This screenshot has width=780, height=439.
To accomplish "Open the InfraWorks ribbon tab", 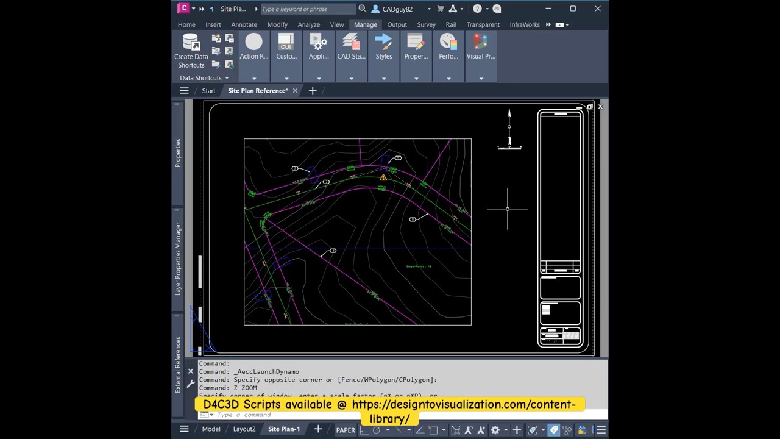I will (525, 24).
